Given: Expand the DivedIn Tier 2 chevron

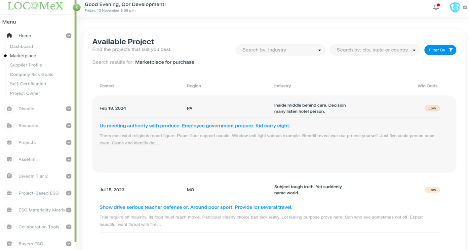Looking at the screenshot, I should click(x=69, y=176).
